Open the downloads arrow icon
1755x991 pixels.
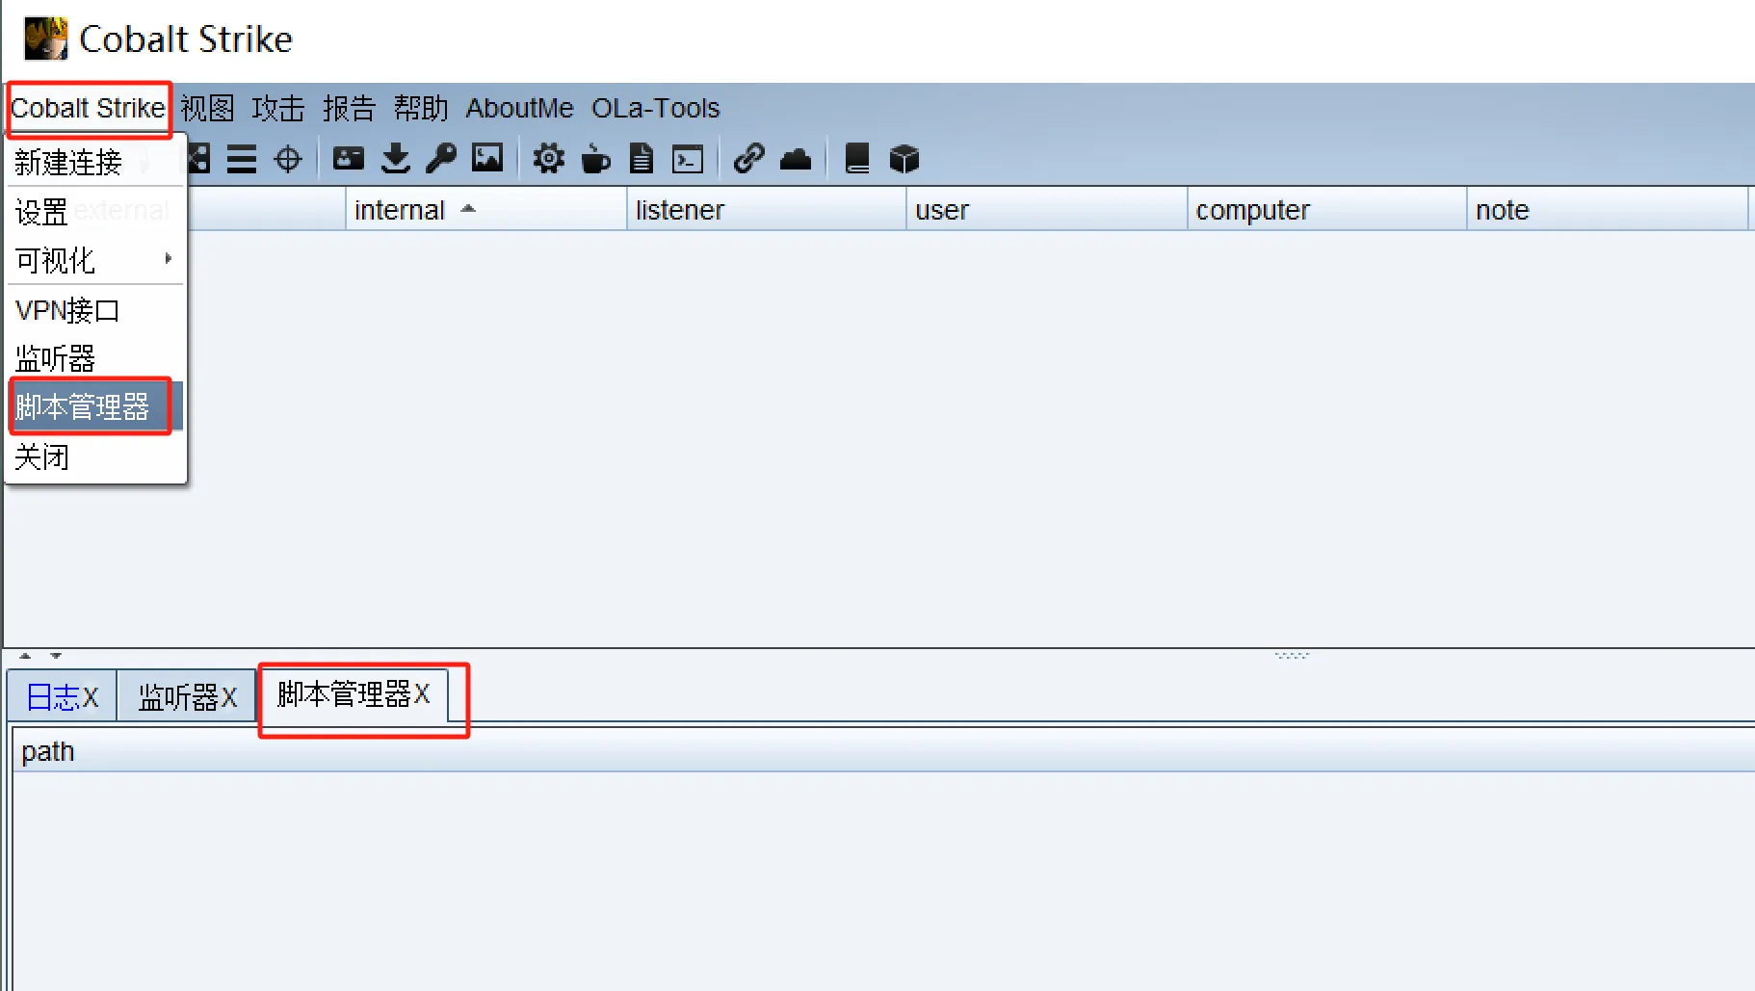396,158
